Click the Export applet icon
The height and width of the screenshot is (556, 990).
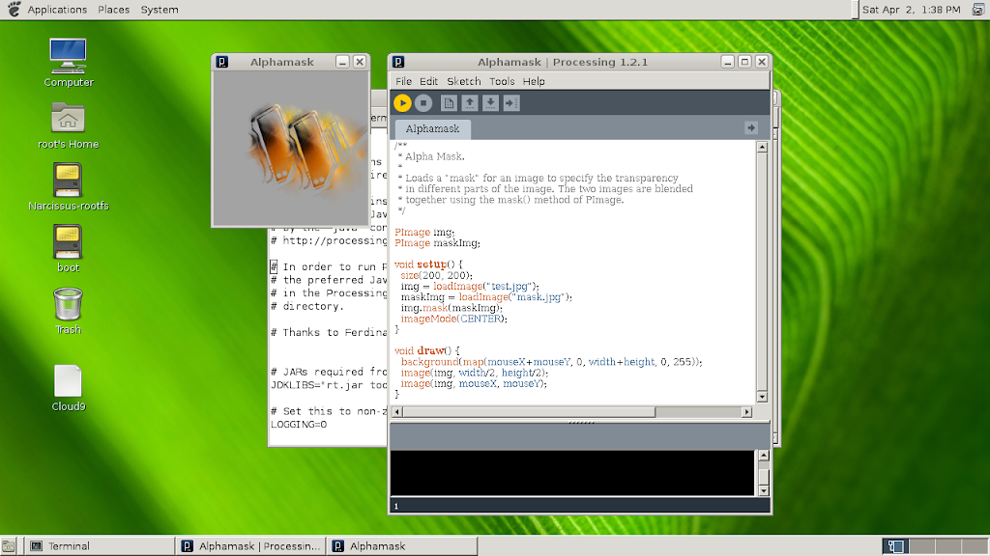point(511,103)
